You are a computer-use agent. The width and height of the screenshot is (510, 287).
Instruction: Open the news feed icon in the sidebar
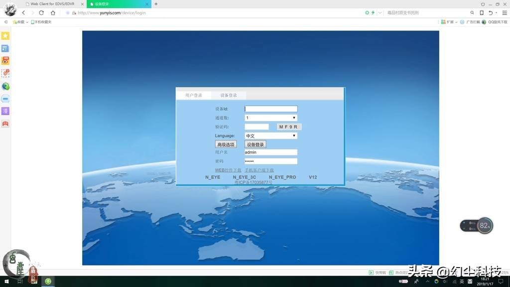[x=6, y=48]
